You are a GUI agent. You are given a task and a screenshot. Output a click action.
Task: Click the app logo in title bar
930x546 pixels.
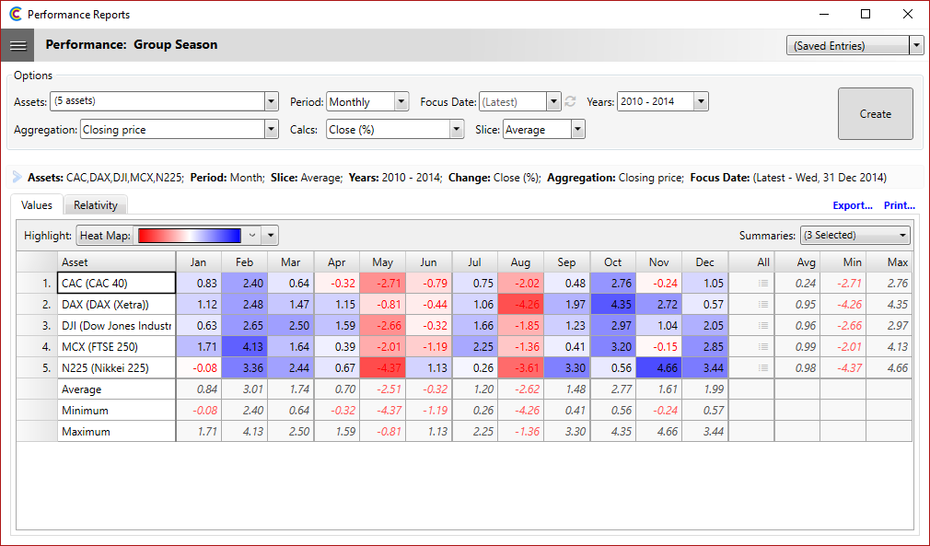[15, 15]
